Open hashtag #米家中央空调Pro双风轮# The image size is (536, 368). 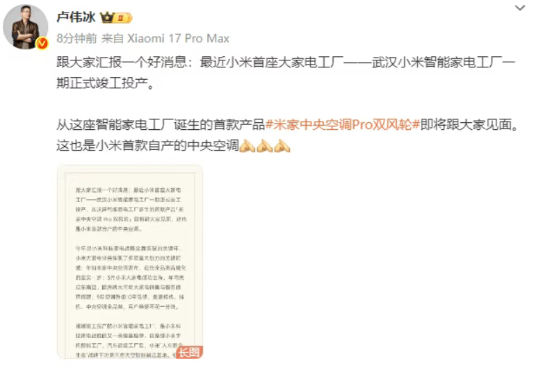click(x=343, y=124)
